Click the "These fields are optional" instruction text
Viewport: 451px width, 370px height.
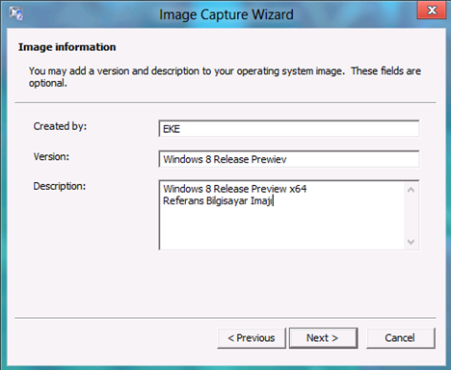pyautogui.click(x=225, y=77)
